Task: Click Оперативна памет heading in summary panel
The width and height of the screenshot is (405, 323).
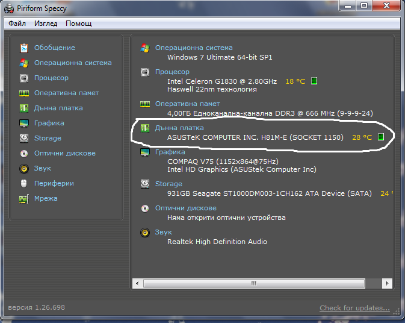Action: (187, 104)
